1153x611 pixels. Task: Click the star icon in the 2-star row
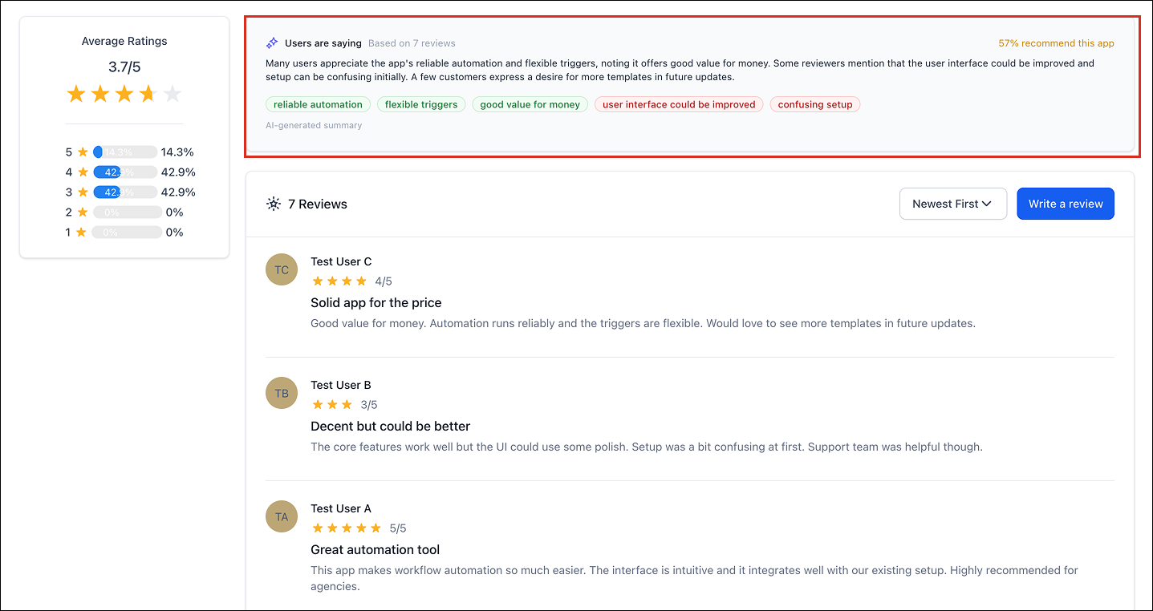tap(83, 212)
